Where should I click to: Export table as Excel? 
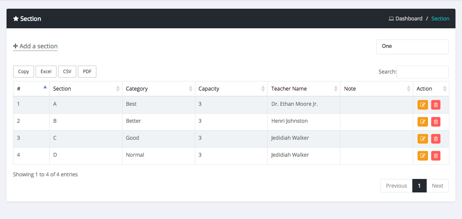(46, 72)
